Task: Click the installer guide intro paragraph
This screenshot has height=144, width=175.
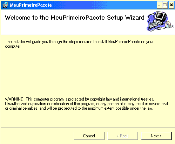Action: pyautogui.click(x=79, y=44)
